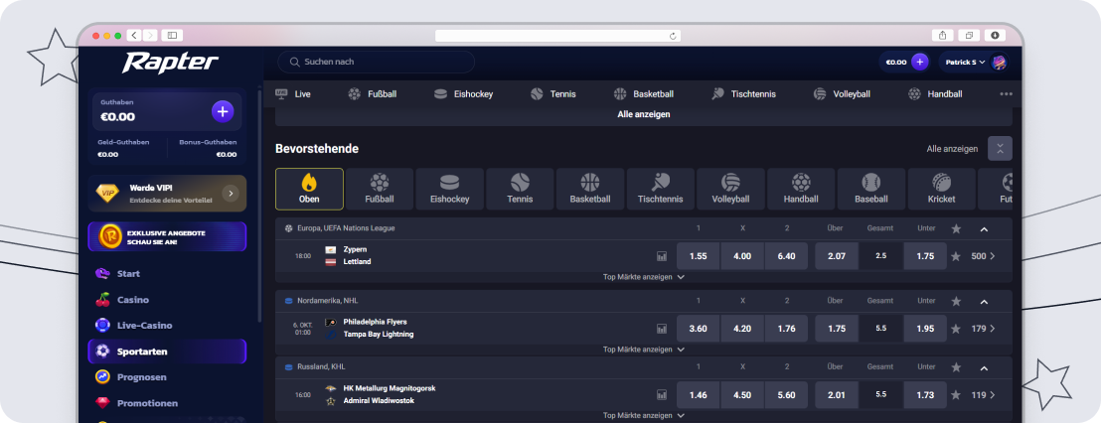The height and width of the screenshot is (423, 1101).
Task: Click the user avatar icon
Action: 999,62
